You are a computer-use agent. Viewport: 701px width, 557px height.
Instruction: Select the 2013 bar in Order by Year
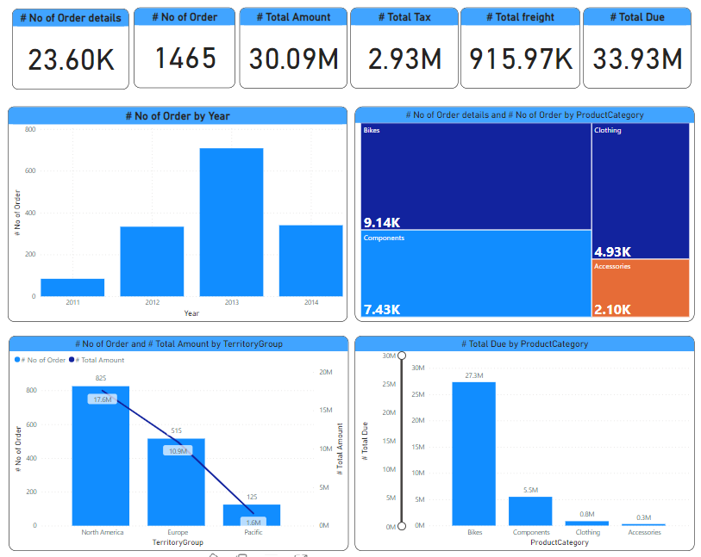pyautogui.click(x=231, y=222)
